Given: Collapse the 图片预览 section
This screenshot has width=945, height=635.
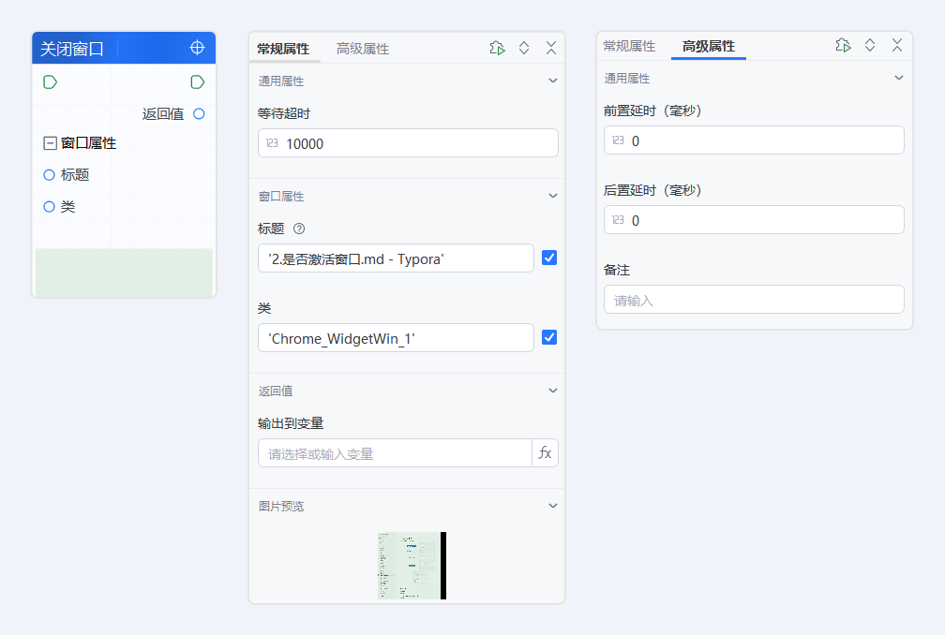Looking at the screenshot, I should (x=552, y=505).
